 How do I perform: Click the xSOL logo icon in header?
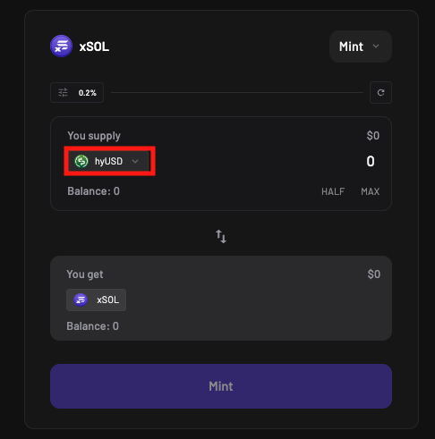[x=61, y=46]
